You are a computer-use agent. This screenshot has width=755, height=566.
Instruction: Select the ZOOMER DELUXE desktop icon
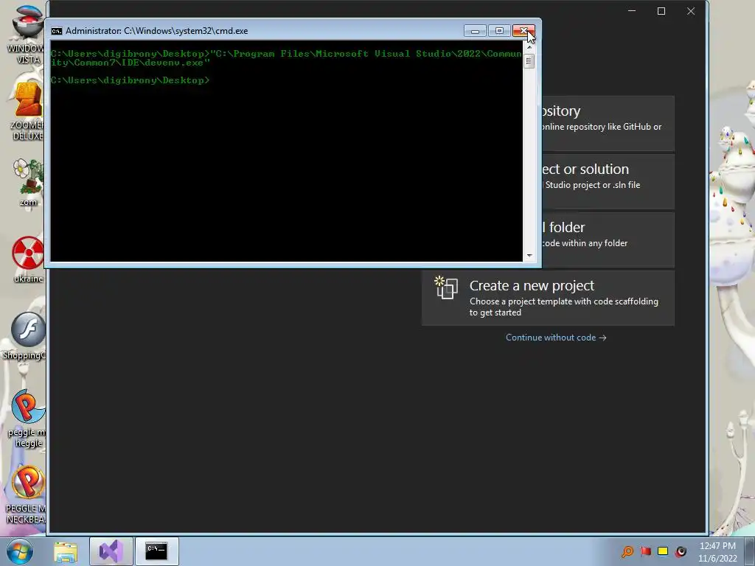click(27, 111)
